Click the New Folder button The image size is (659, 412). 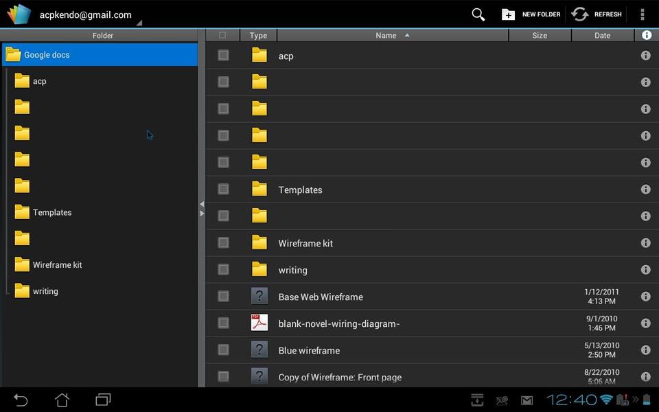(x=531, y=14)
